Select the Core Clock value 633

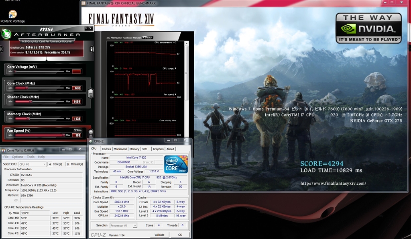coord(77,88)
